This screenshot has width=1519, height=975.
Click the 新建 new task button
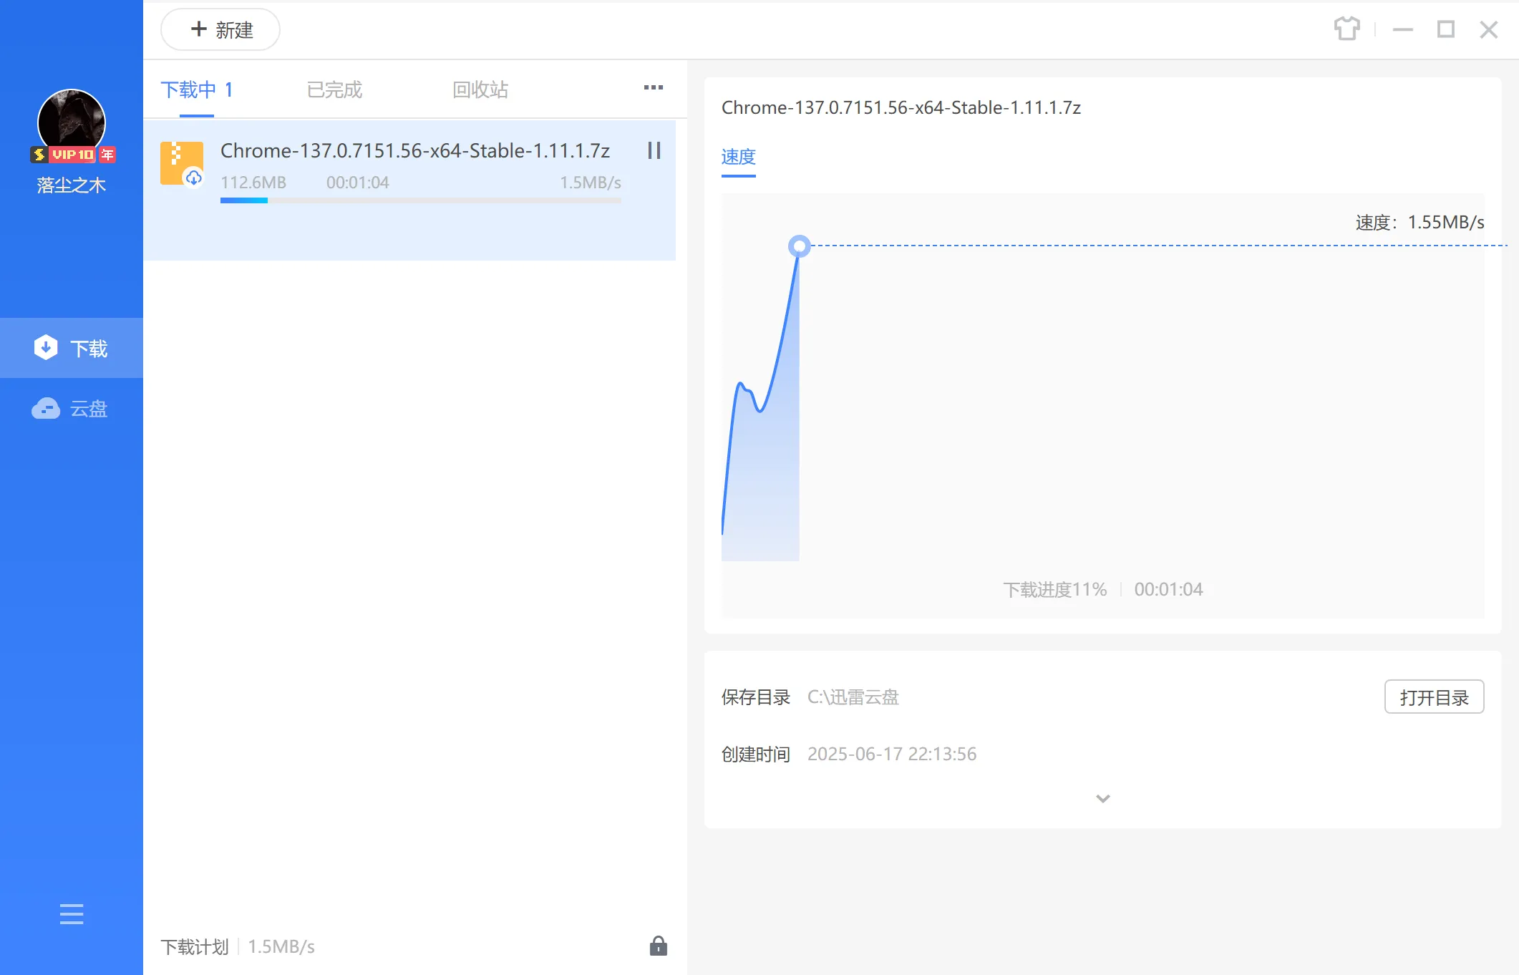coord(220,30)
